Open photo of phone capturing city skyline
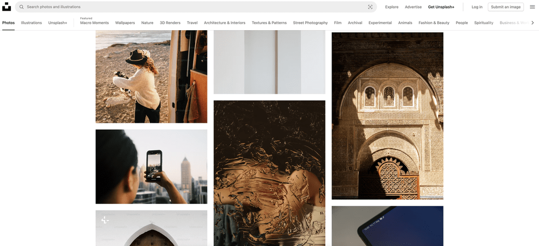 tap(151, 166)
